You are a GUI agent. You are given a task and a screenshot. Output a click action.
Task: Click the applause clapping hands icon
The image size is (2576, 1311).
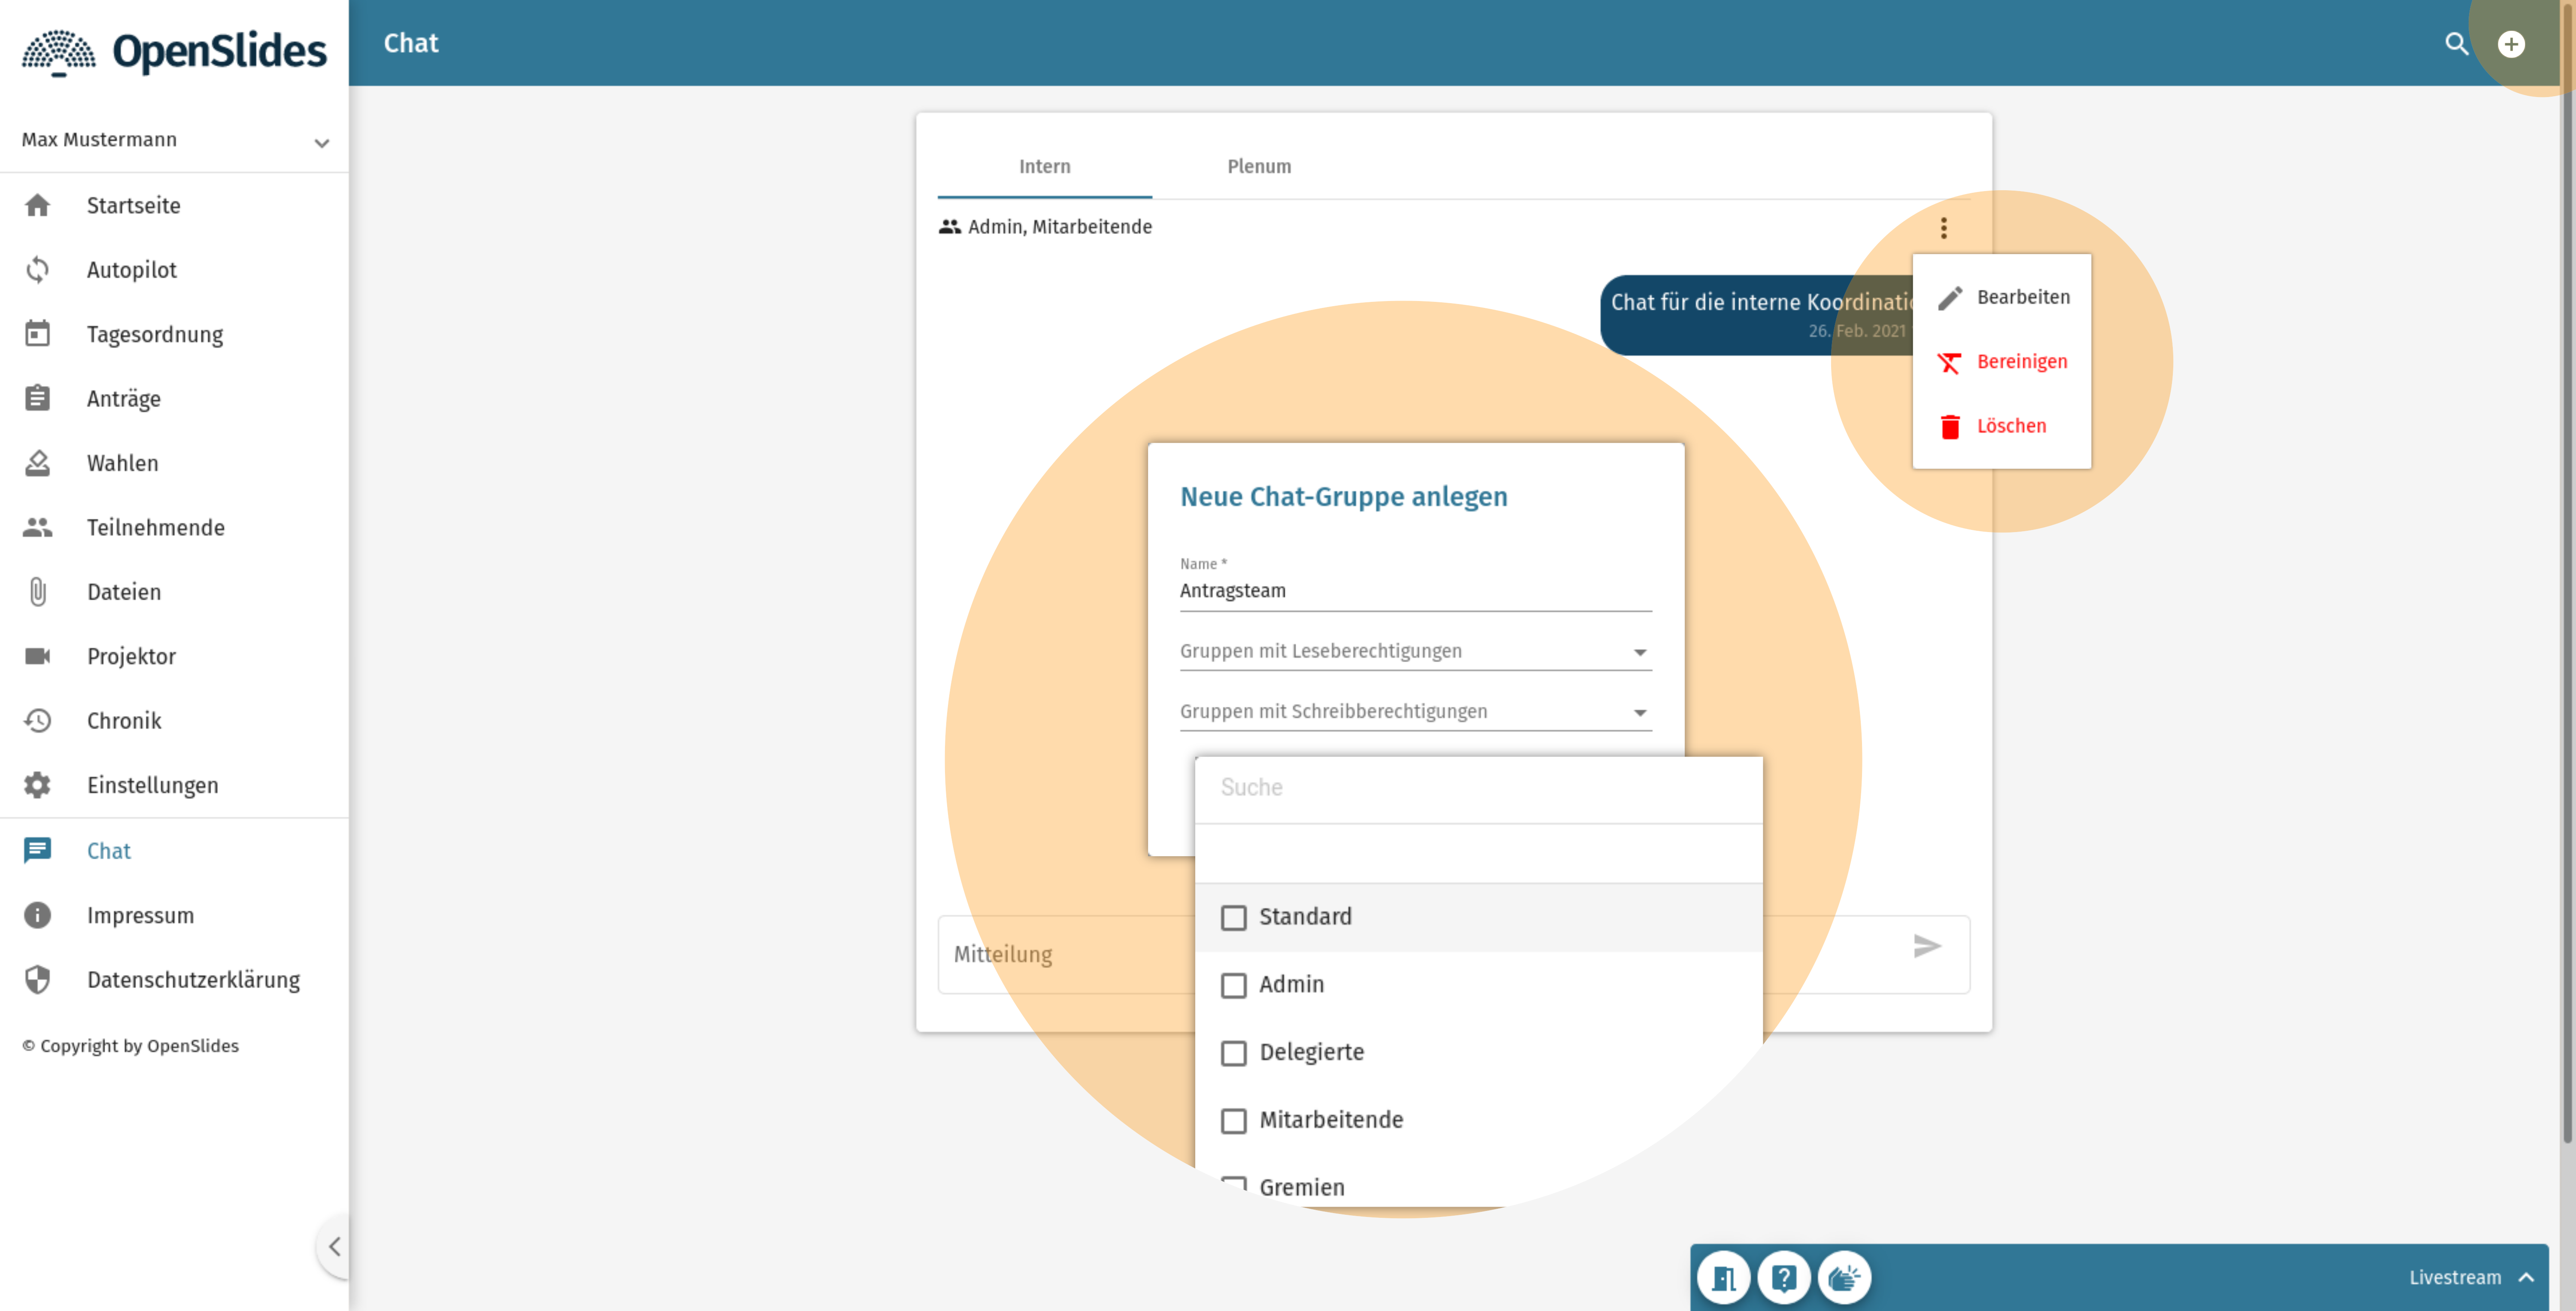[1844, 1277]
